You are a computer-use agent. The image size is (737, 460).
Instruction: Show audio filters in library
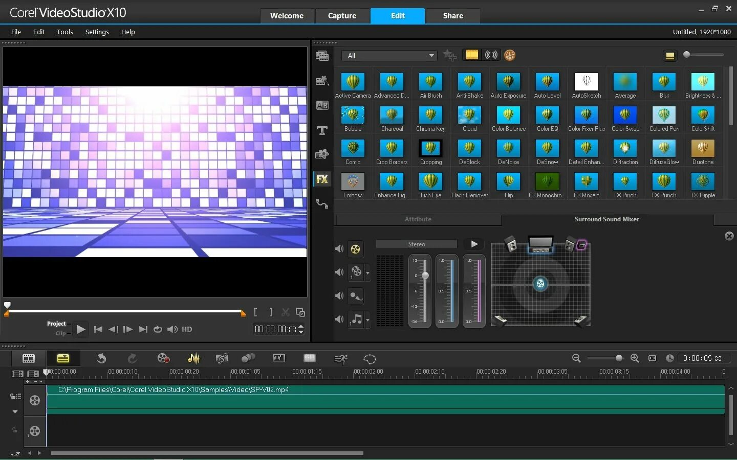click(491, 55)
